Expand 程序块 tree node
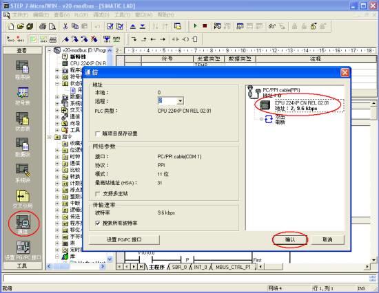Image resolution: width=379 pixels, height=293 pixels. click(57, 70)
